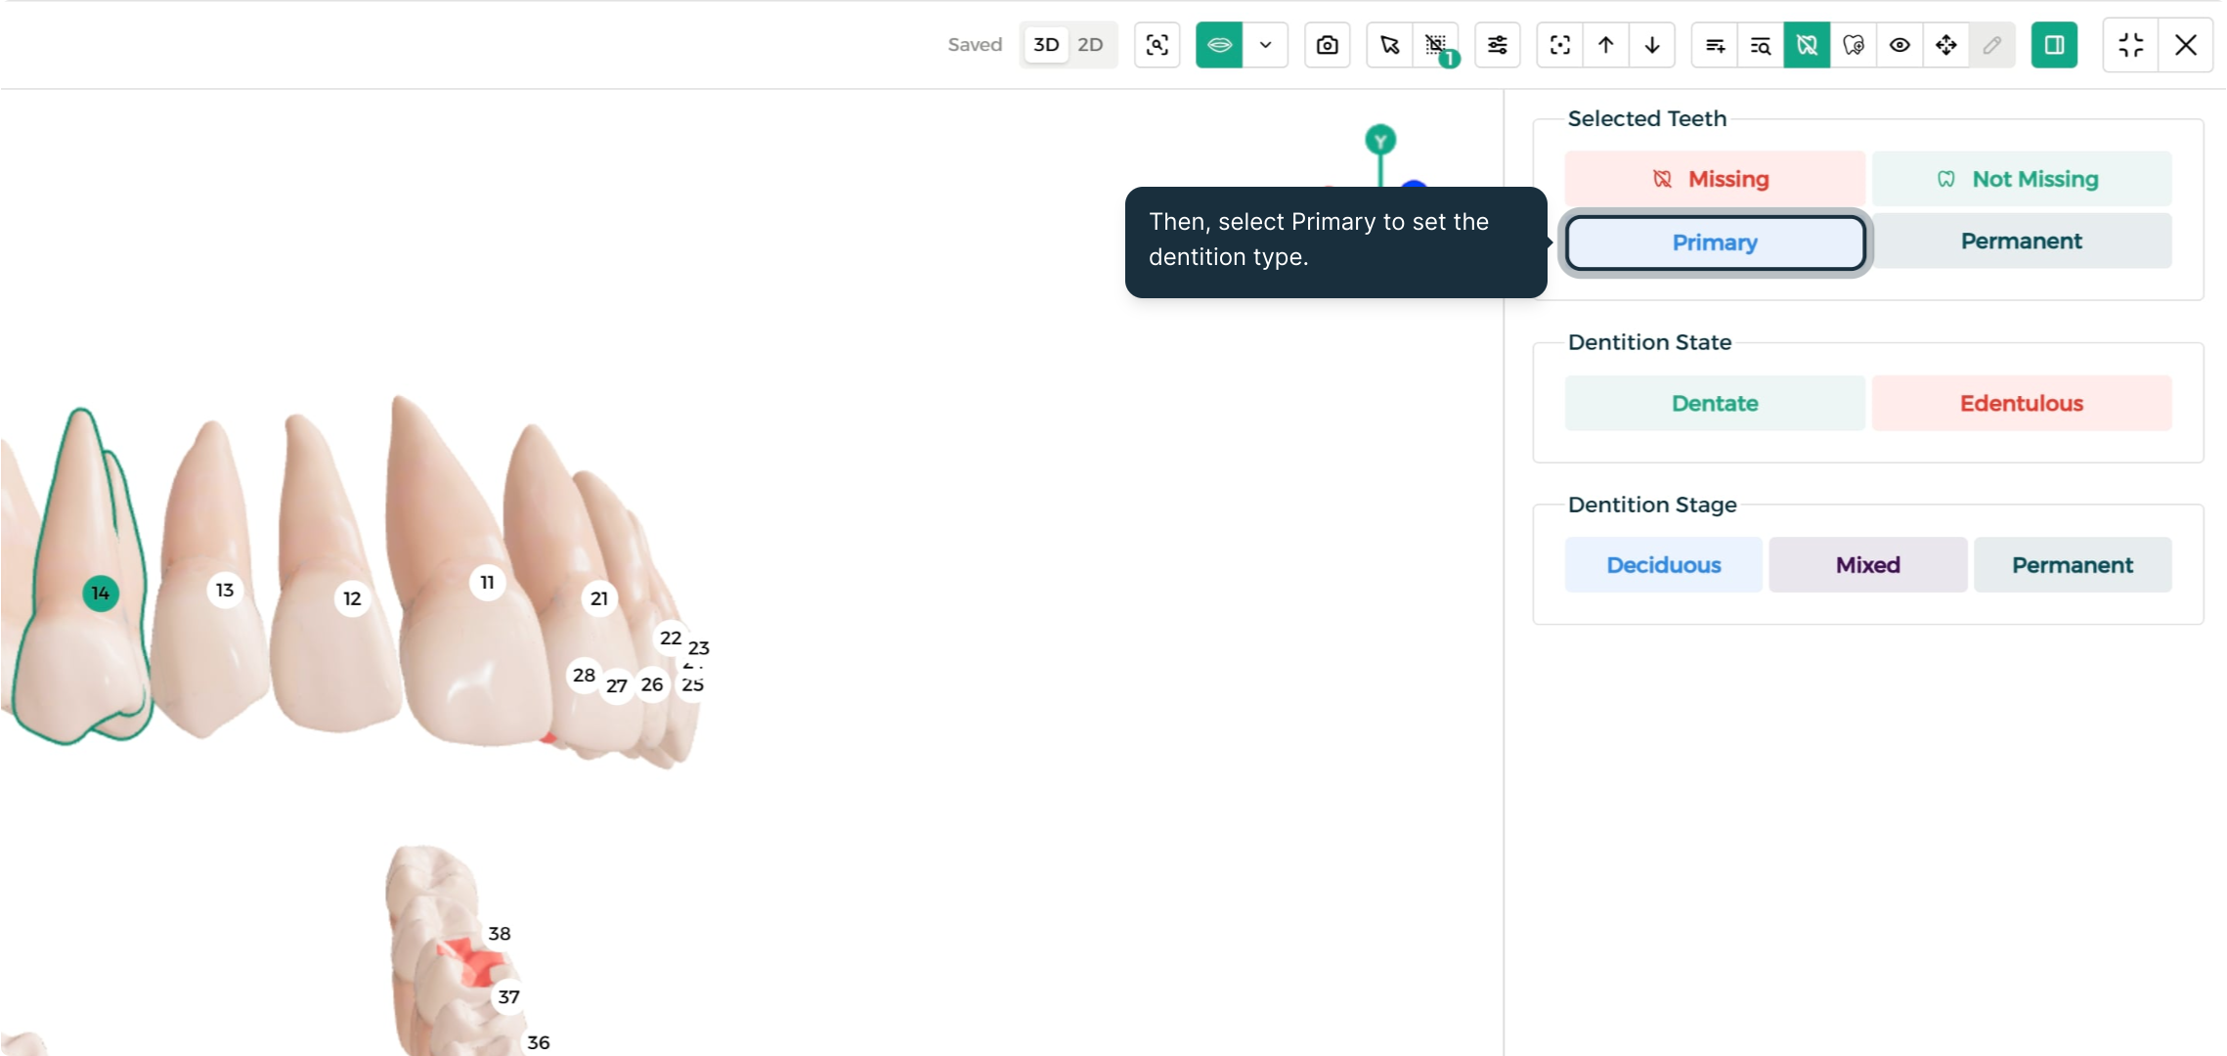The height and width of the screenshot is (1056, 2227).
Task: Click tooth label 36
Action: pyautogui.click(x=539, y=1042)
